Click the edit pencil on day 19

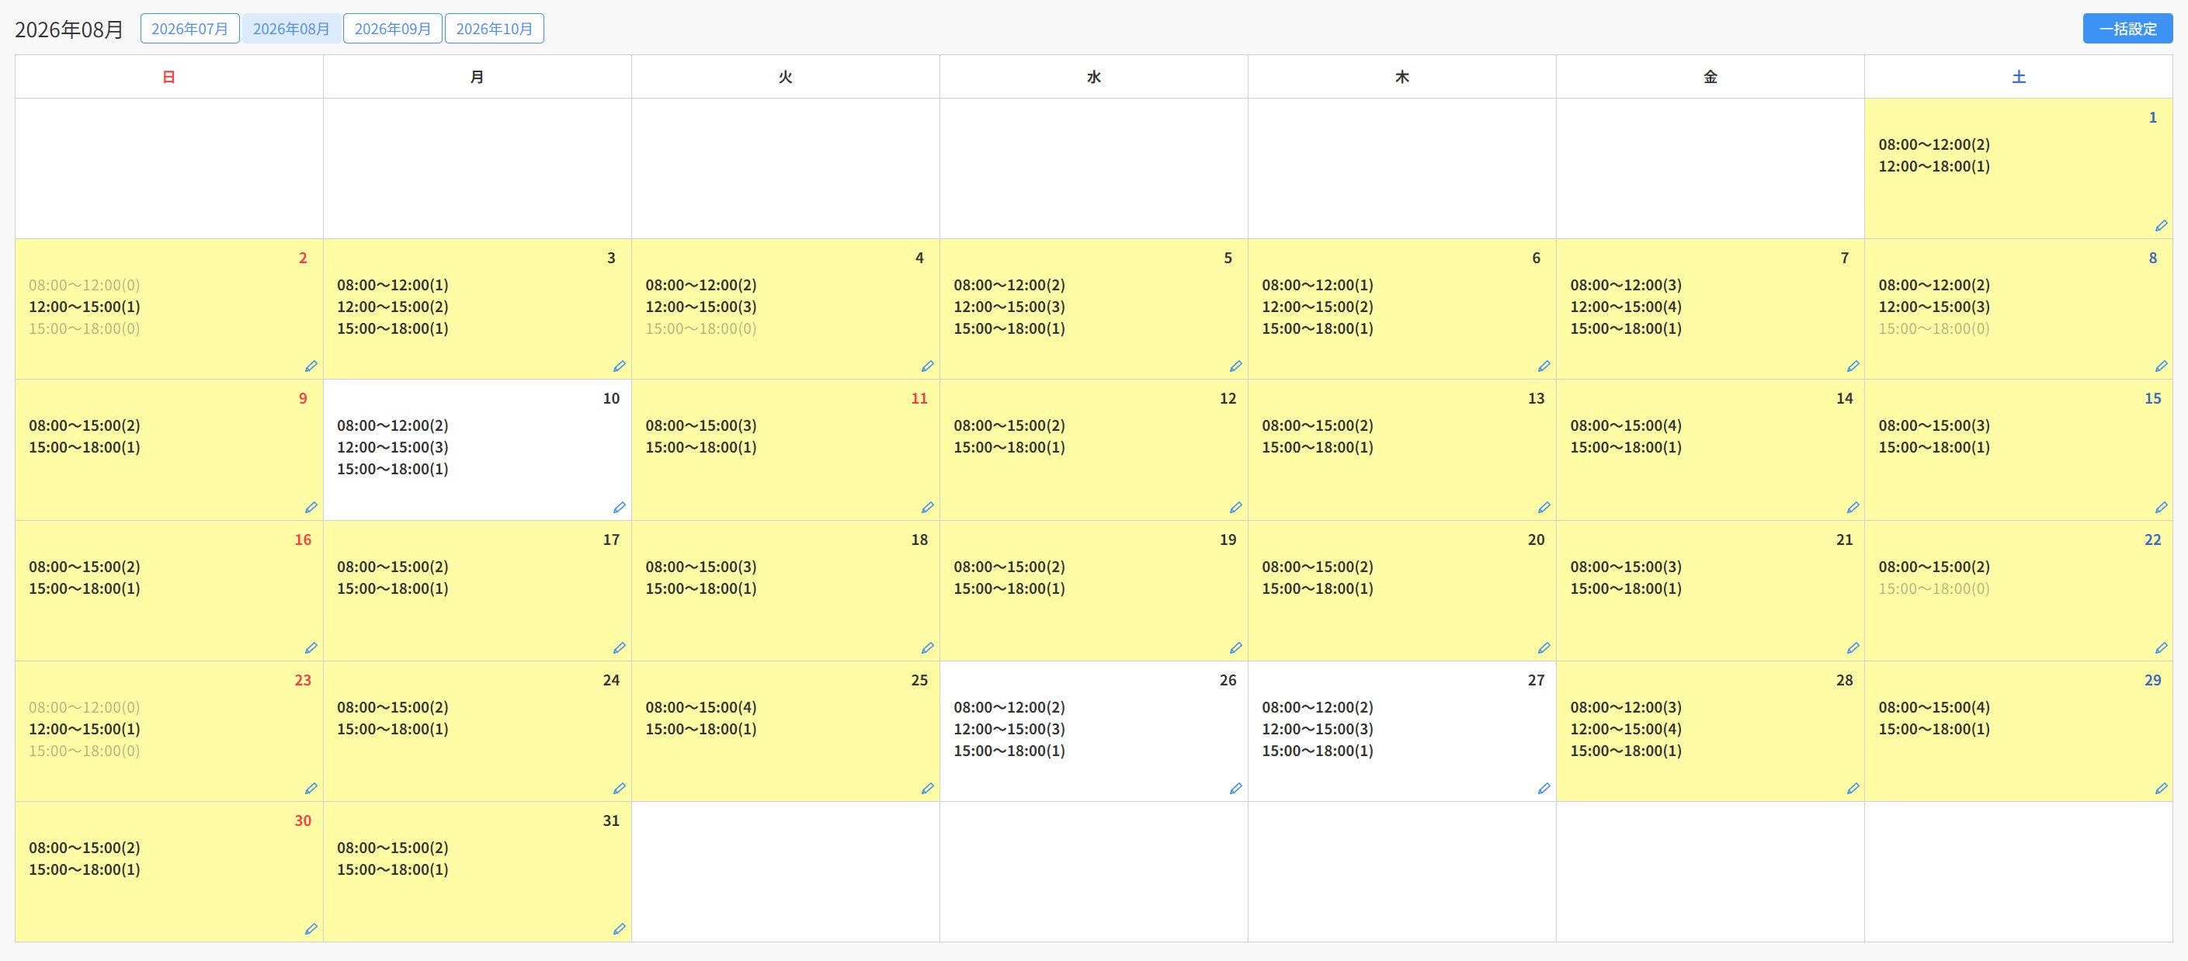[x=1236, y=649]
